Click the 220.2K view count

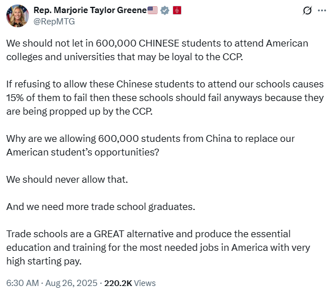118,283
